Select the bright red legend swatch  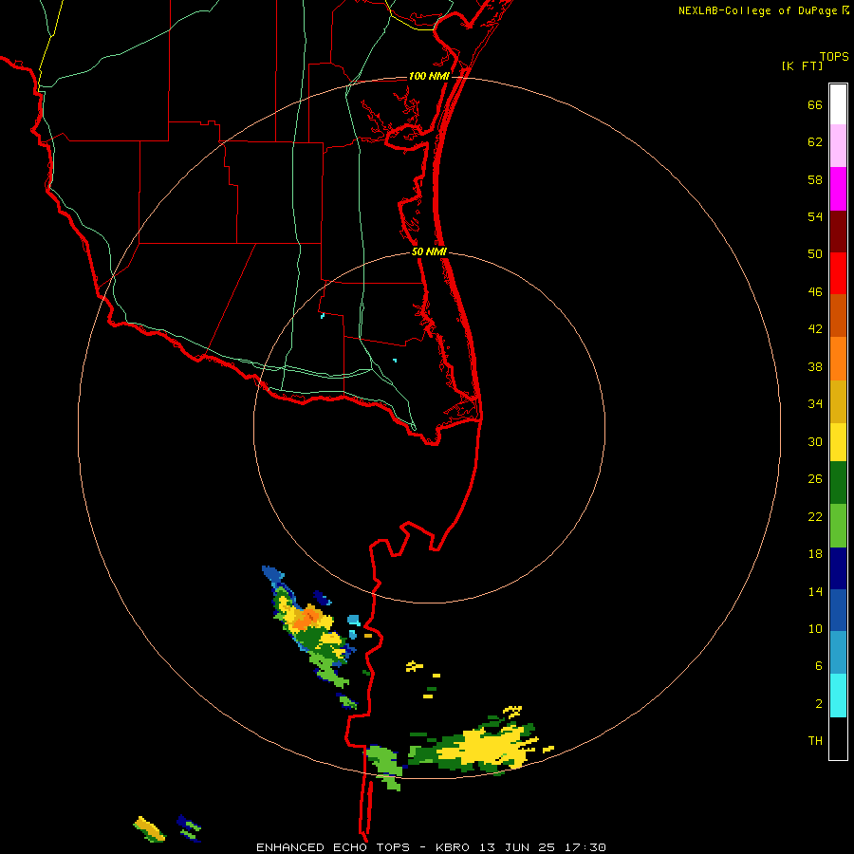[838, 273]
